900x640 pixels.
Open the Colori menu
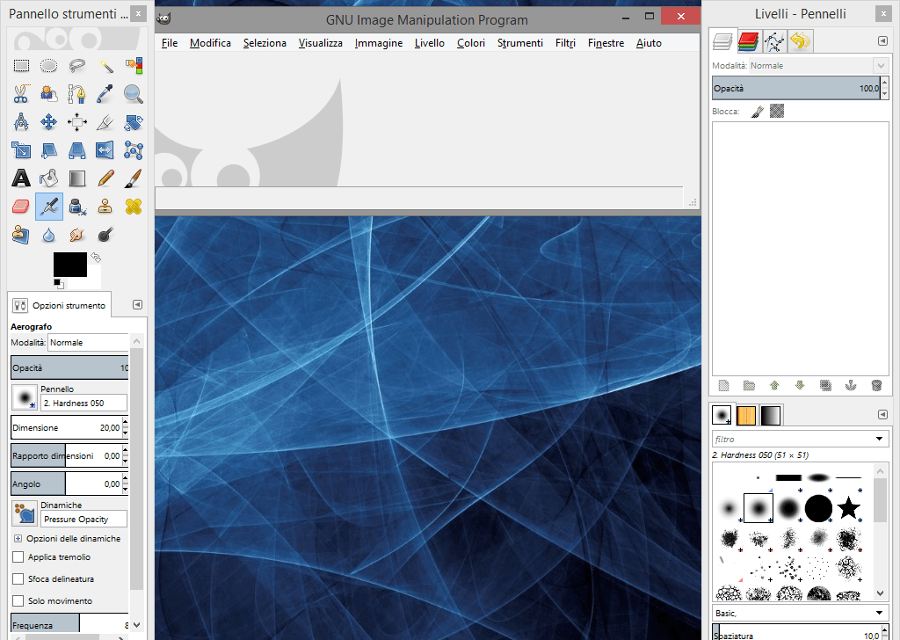pyautogui.click(x=470, y=43)
